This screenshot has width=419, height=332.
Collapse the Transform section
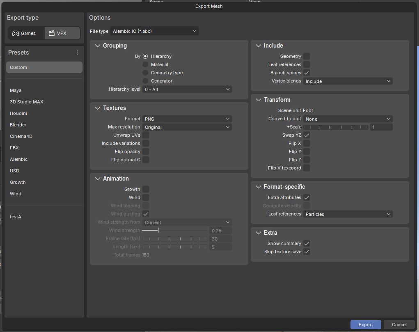258,100
